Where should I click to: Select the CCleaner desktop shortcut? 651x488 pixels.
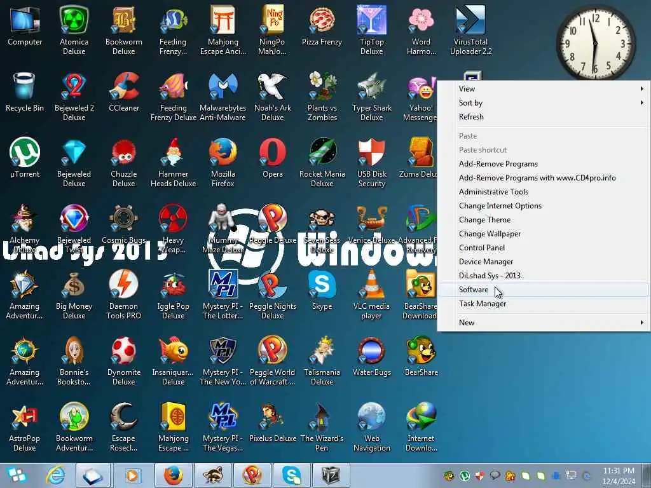tap(124, 92)
